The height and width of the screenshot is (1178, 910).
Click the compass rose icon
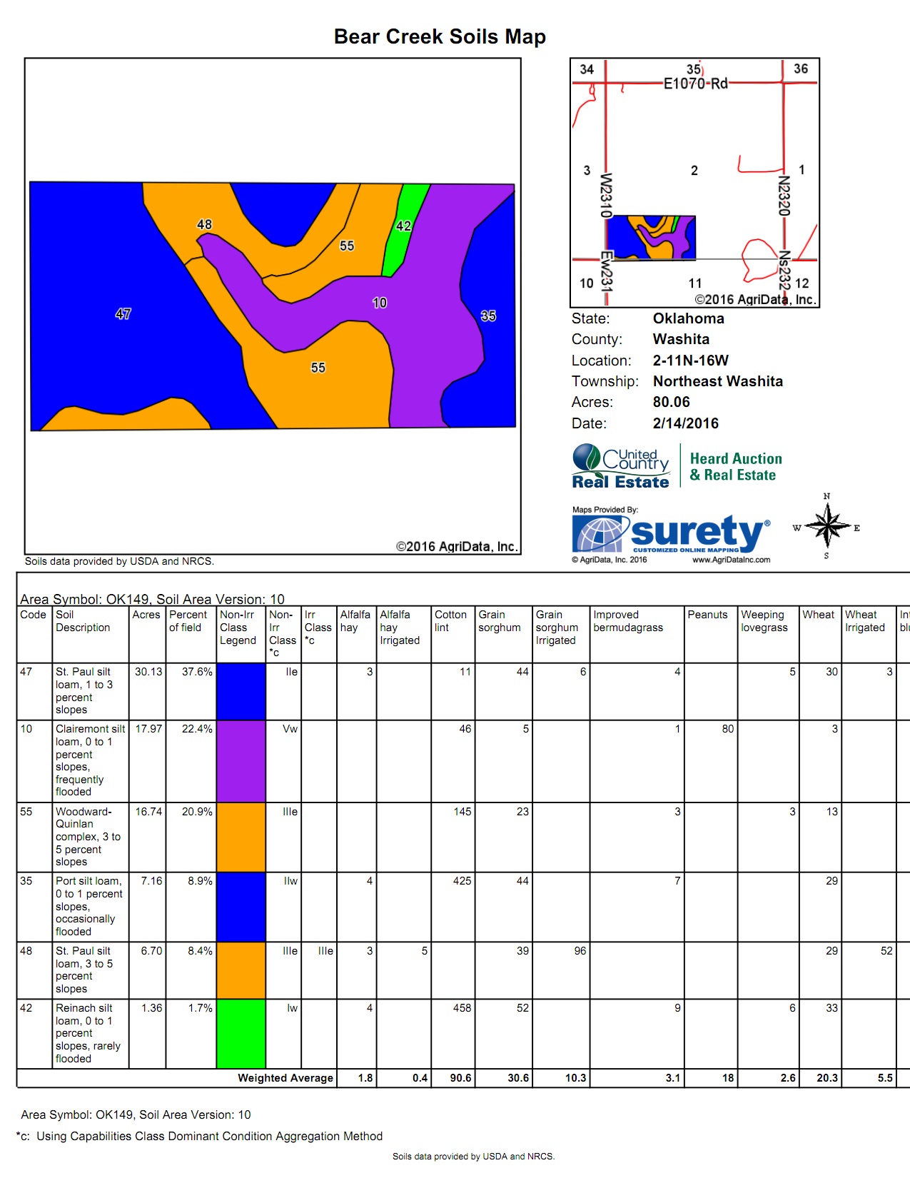(826, 527)
